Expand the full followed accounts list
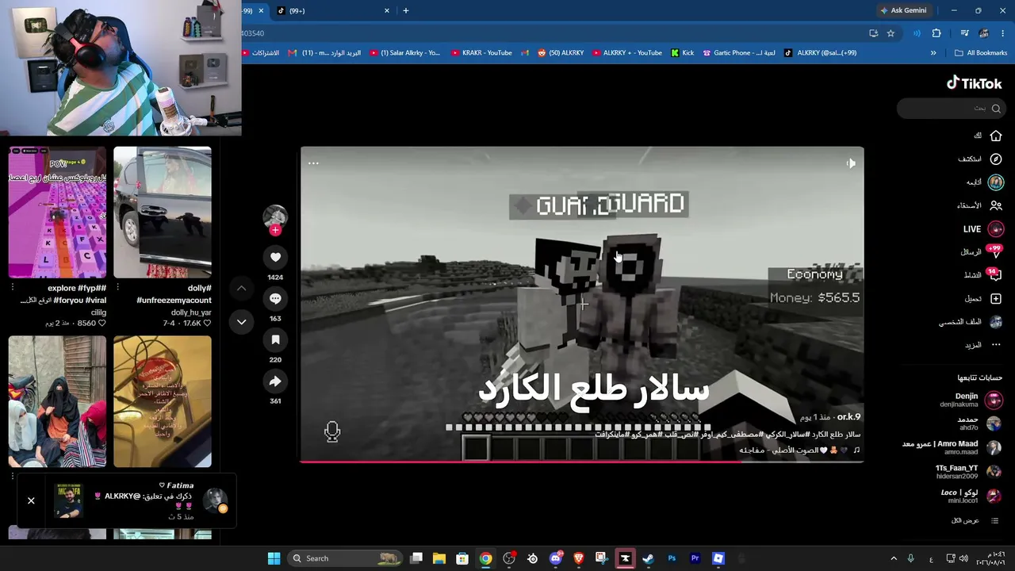 pyautogui.click(x=975, y=520)
